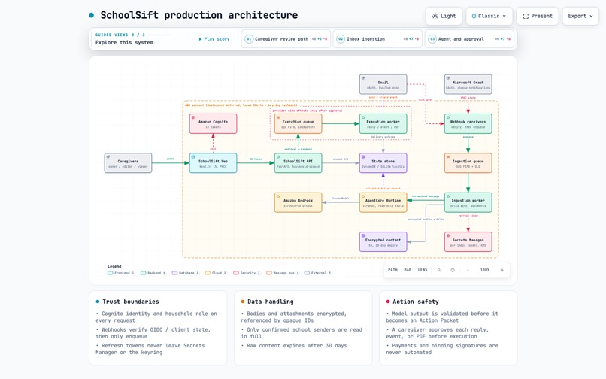Toggle Security legend filter
606x379 pixels.
(x=247, y=273)
